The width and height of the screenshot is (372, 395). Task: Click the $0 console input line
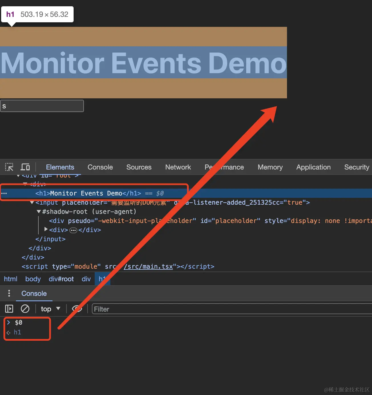[x=19, y=323]
